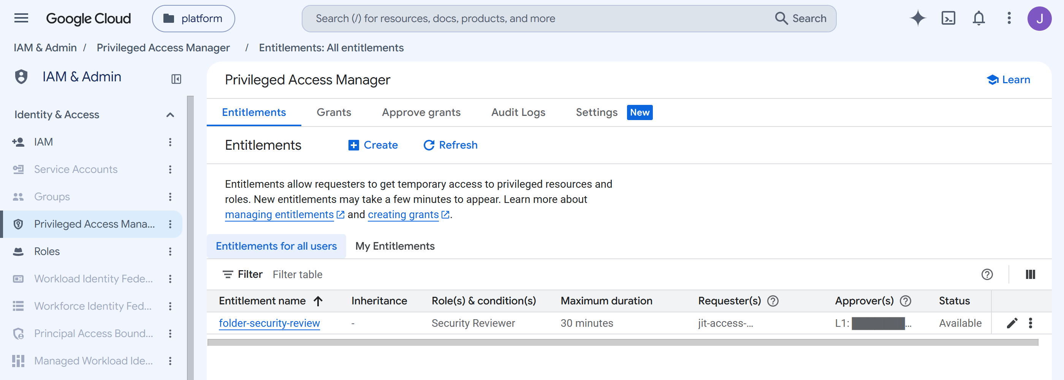
Task: Open notifications bell
Action: point(978,18)
